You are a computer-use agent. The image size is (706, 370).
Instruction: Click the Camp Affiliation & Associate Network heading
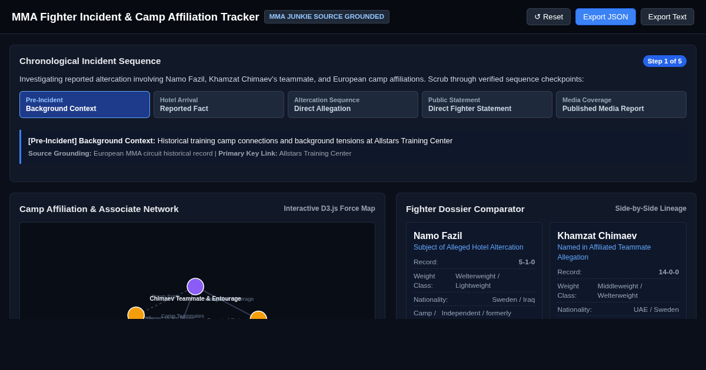[x=99, y=209]
